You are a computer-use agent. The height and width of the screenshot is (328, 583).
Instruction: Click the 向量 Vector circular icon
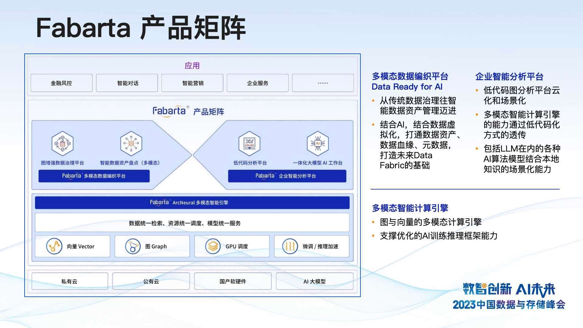(54, 246)
